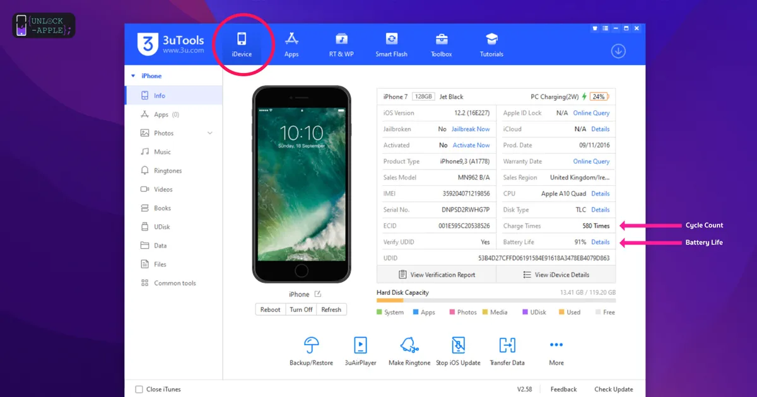Click the serial number DNPSD2RWHG7P
This screenshot has width=757, height=397.
[466, 210]
